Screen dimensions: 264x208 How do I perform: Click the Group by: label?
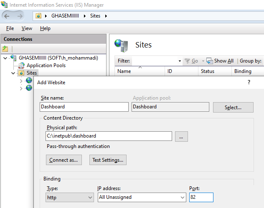(251, 61)
